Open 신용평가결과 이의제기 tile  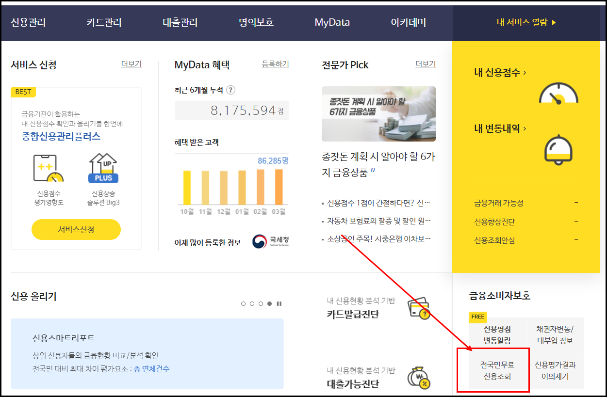[x=555, y=371]
